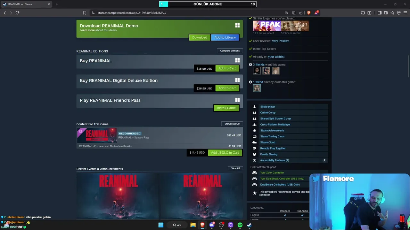The image size is (410, 230).
Task: Close the REANIMAL on Steam tab
Action: [x=49, y=4]
